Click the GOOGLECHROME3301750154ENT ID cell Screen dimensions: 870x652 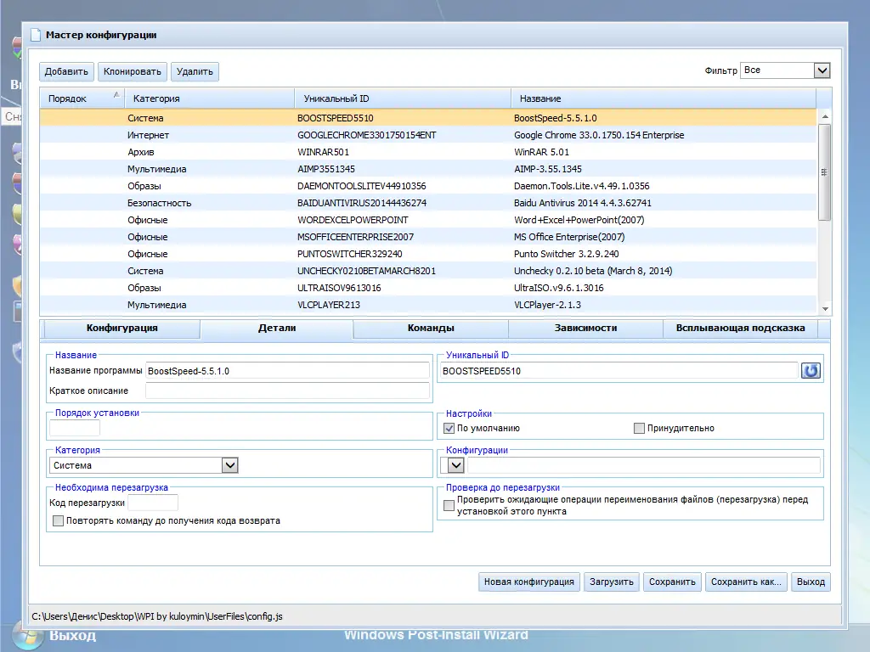coord(367,135)
